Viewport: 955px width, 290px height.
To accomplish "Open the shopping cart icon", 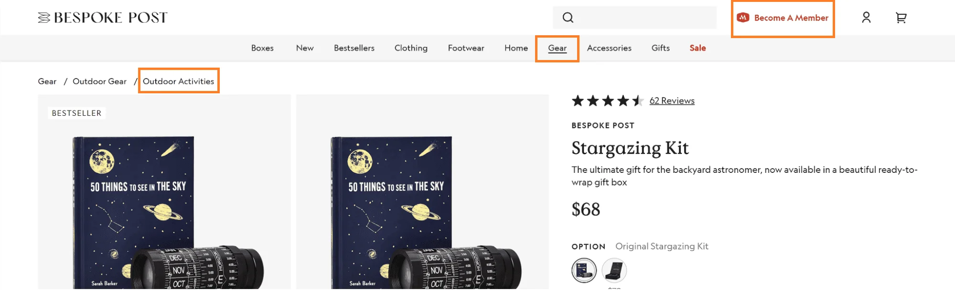I will point(901,18).
